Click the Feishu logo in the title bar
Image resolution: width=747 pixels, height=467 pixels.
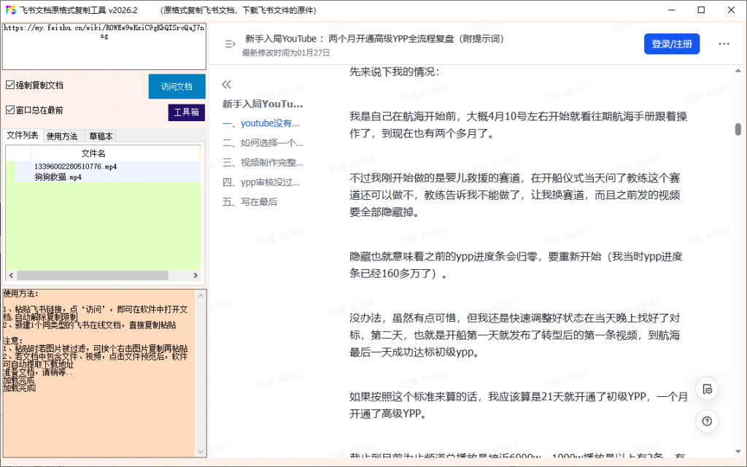[10, 9]
